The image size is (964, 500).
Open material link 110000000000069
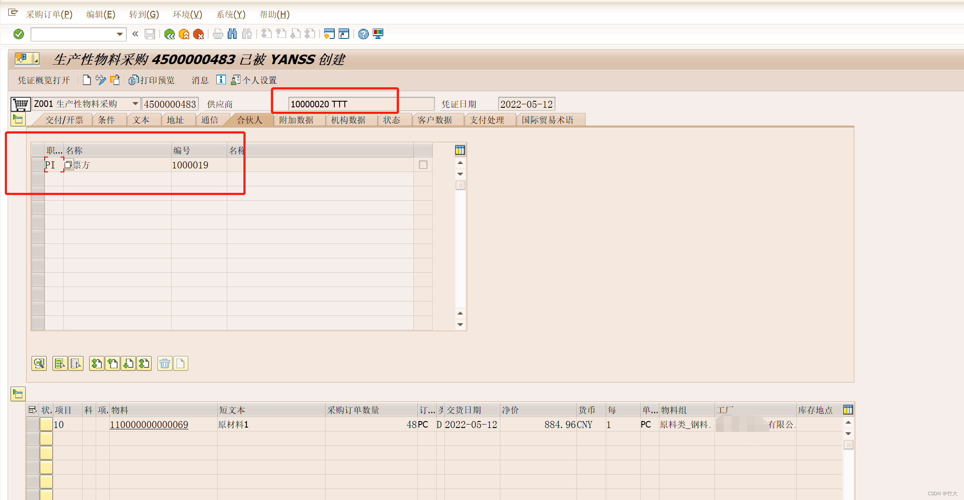149,425
